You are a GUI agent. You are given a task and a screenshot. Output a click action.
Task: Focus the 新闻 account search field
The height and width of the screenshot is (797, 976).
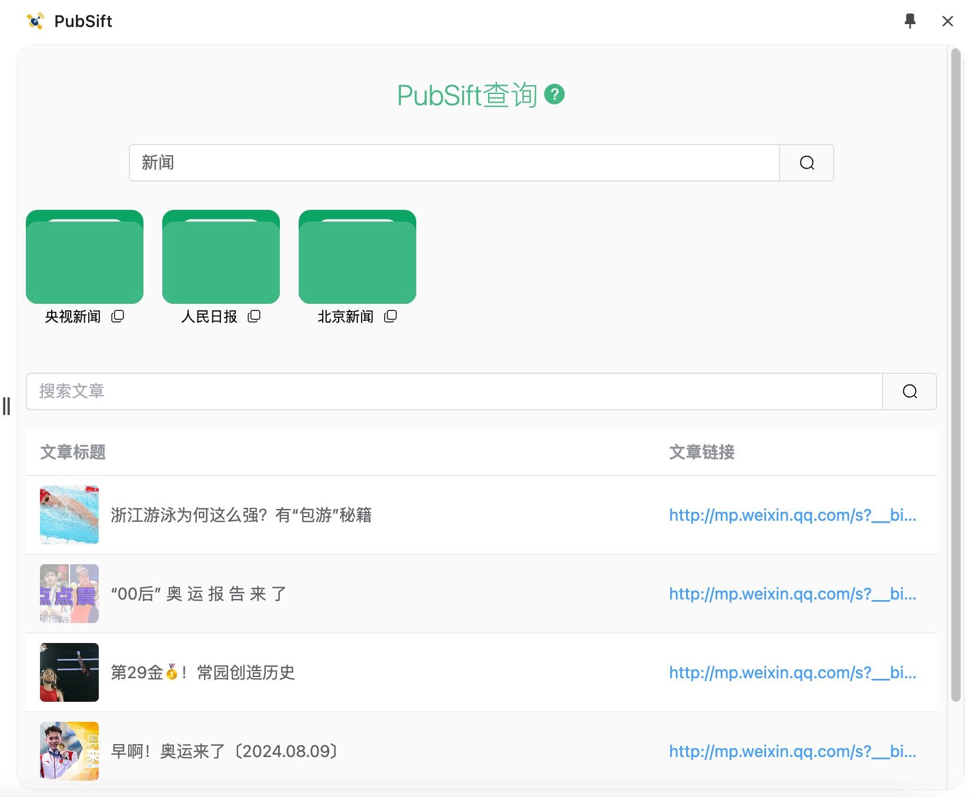coord(454,163)
